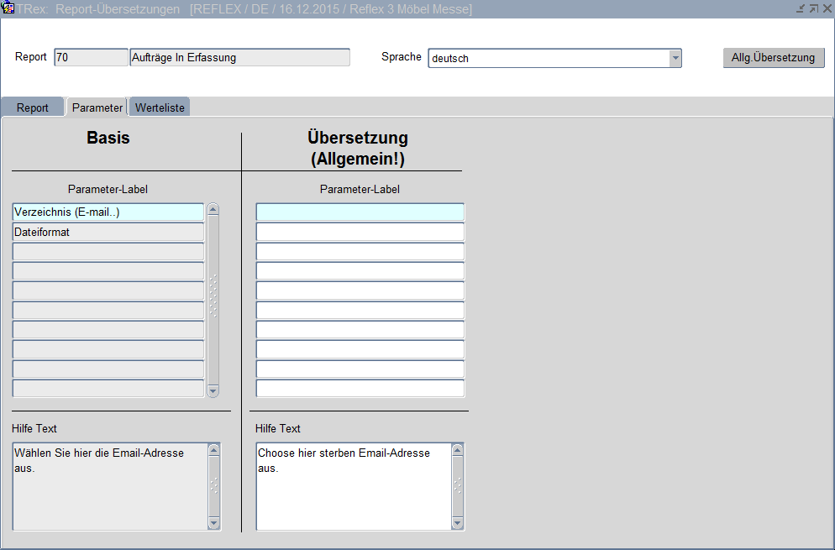Open the Sprache dropdown list
This screenshot has width=835, height=550.
(x=675, y=58)
